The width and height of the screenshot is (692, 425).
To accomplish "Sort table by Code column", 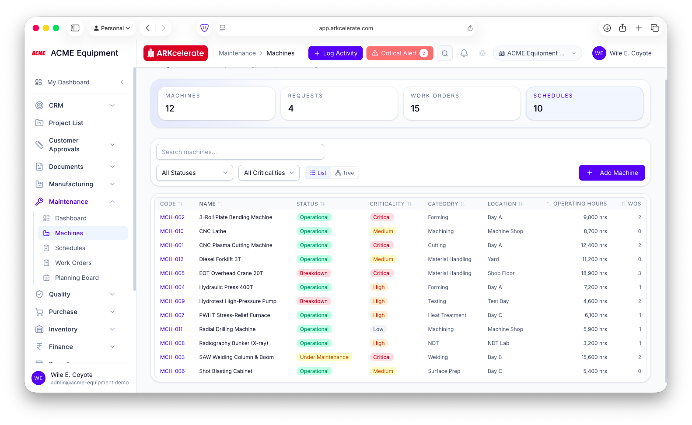I will [x=171, y=204].
